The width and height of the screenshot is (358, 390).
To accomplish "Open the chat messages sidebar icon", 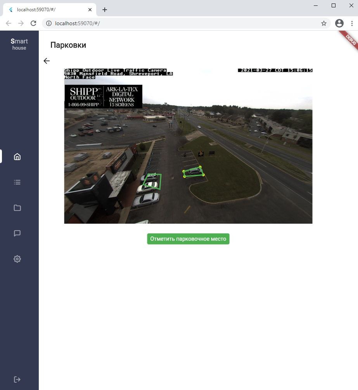I will (17, 233).
